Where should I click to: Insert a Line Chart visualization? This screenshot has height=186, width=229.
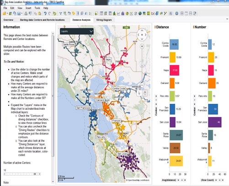click(x=118, y=14)
